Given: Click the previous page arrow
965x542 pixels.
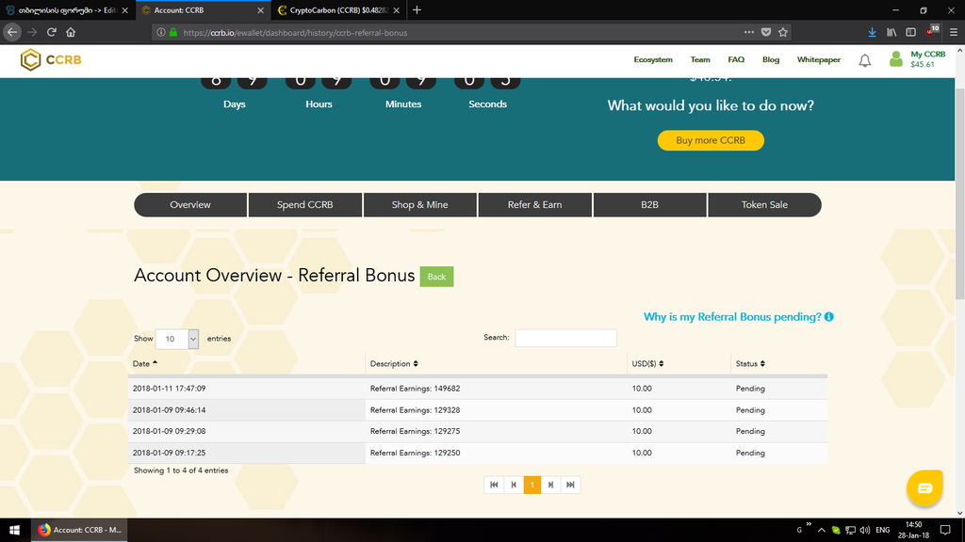Looking at the screenshot, I should coord(514,485).
